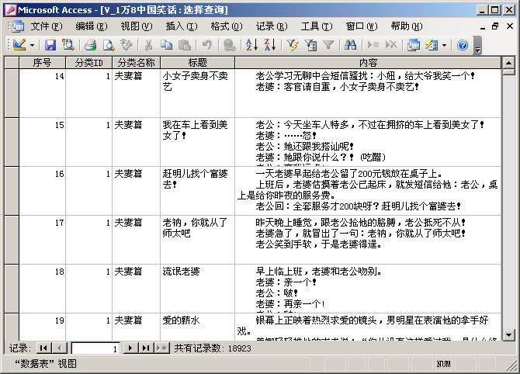
Task: Open the New Object dropdown arrow
Action: click(x=445, y=45)
